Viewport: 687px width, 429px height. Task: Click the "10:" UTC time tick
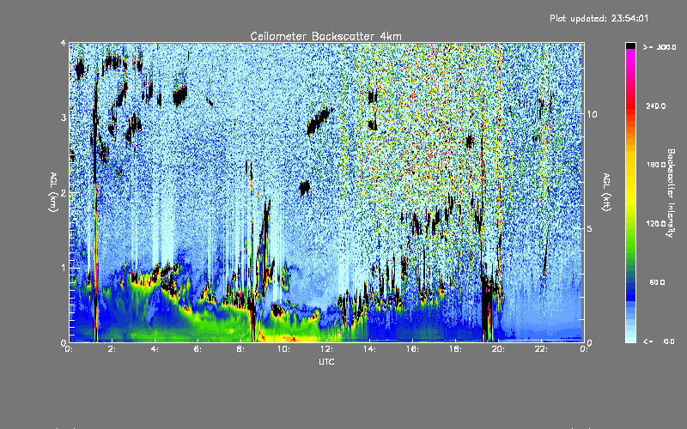283,349
